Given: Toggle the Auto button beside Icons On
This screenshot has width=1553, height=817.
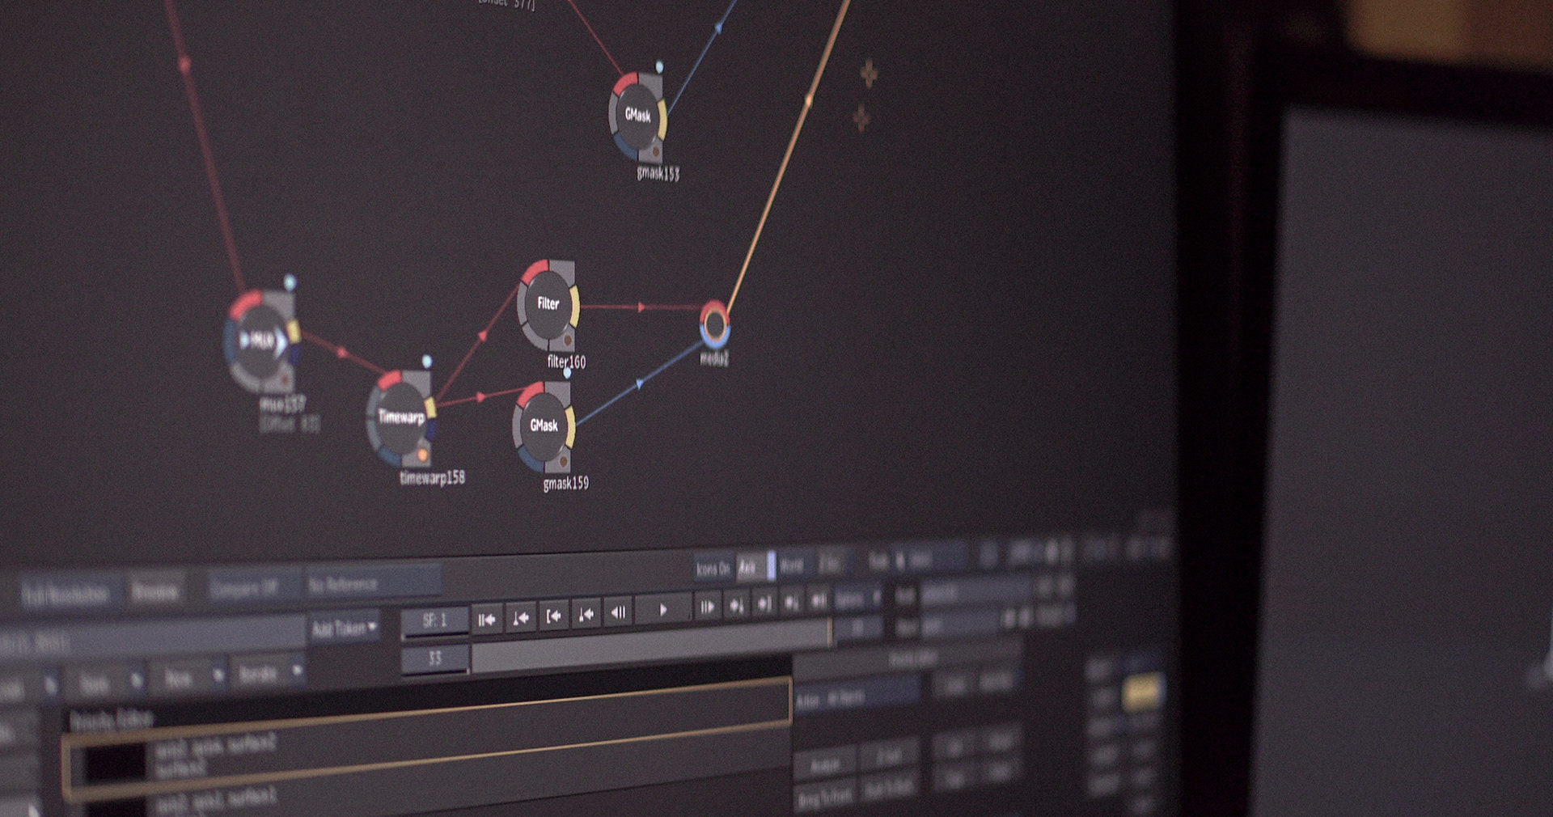Looking at the screenshot, I should coord(755,566).
